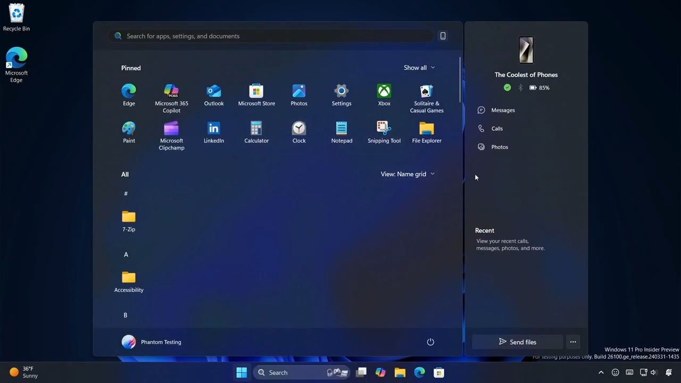Screen dimensions: 681x383
Task: Click the power button icon
Action: (430, 342)
